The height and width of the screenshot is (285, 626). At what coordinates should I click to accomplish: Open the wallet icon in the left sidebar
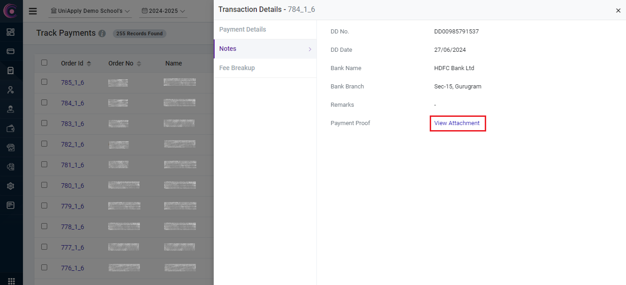coord(11,129)
